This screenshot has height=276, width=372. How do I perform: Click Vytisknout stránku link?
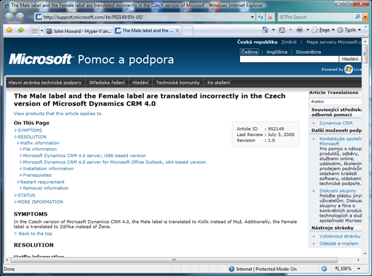339,236
